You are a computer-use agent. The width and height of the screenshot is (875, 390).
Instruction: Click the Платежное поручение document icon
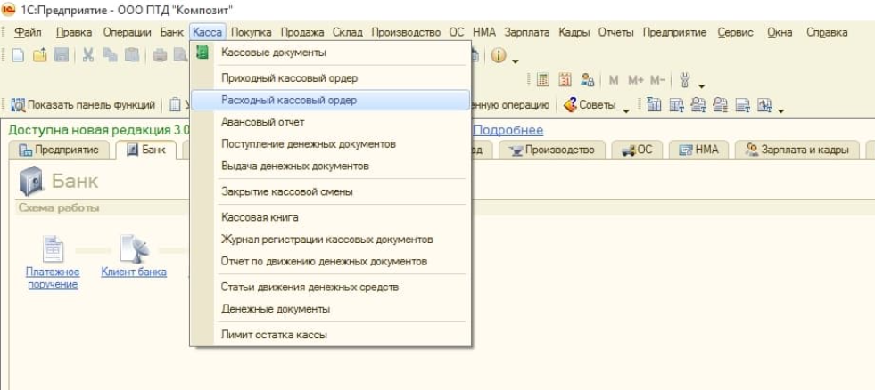click(53, 249)
